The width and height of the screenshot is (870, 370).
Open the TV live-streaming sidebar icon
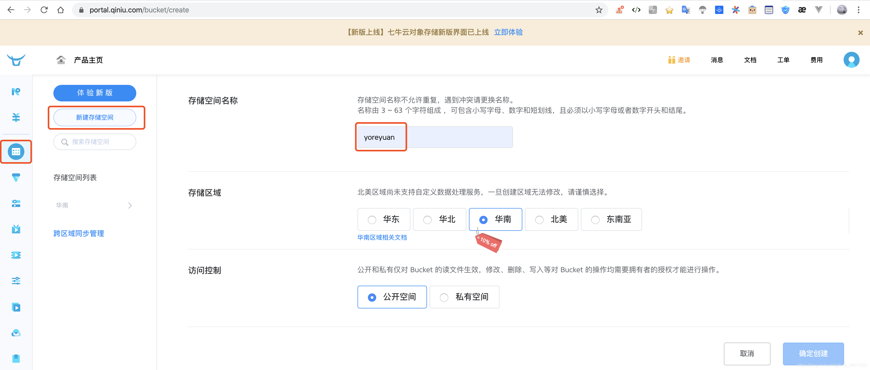(16, 229)
